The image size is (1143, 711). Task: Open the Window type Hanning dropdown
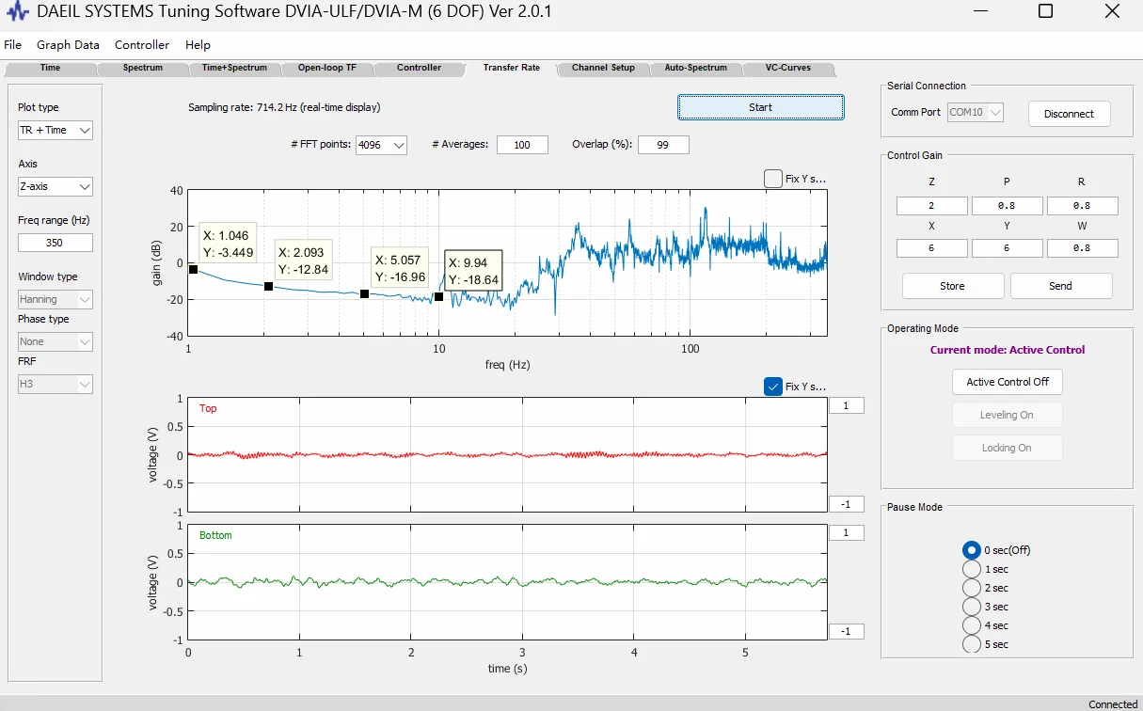click(x=56, y=299)
